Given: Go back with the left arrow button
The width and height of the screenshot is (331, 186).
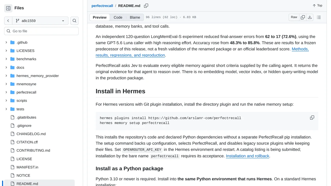Looking at the screenshot, I should (x=8, y=21).
